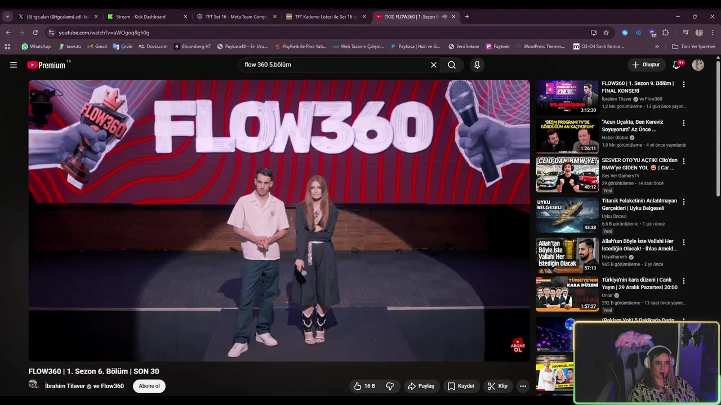Open the WordPress Themes bookmark

(x=540, y=47)
